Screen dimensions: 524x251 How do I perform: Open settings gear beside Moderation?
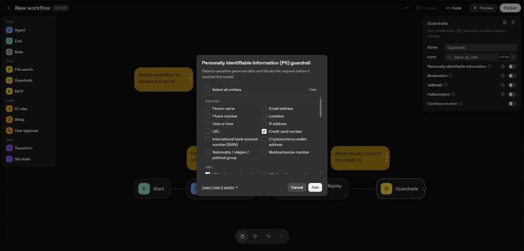coord(503,76)
